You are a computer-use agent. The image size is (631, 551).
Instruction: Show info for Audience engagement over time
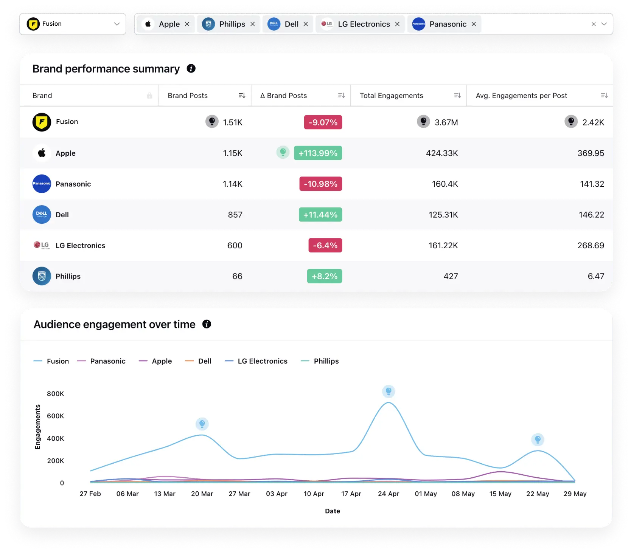pos(207,324)
